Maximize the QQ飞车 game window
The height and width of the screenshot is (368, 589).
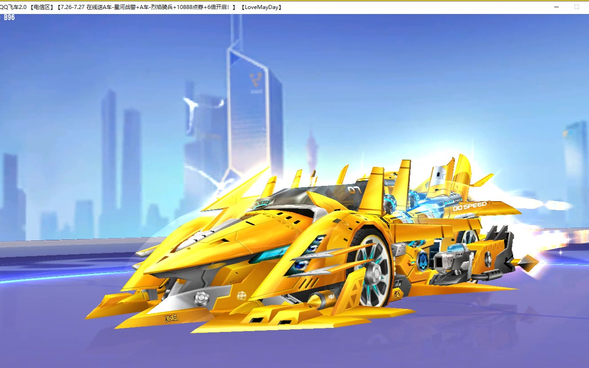tap(576, 7)
